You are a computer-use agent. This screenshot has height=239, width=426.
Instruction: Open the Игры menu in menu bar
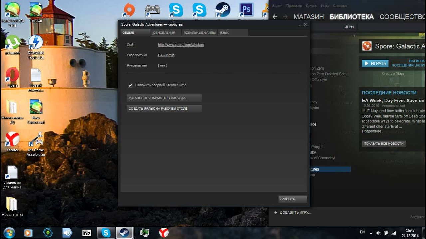(325, 6)
